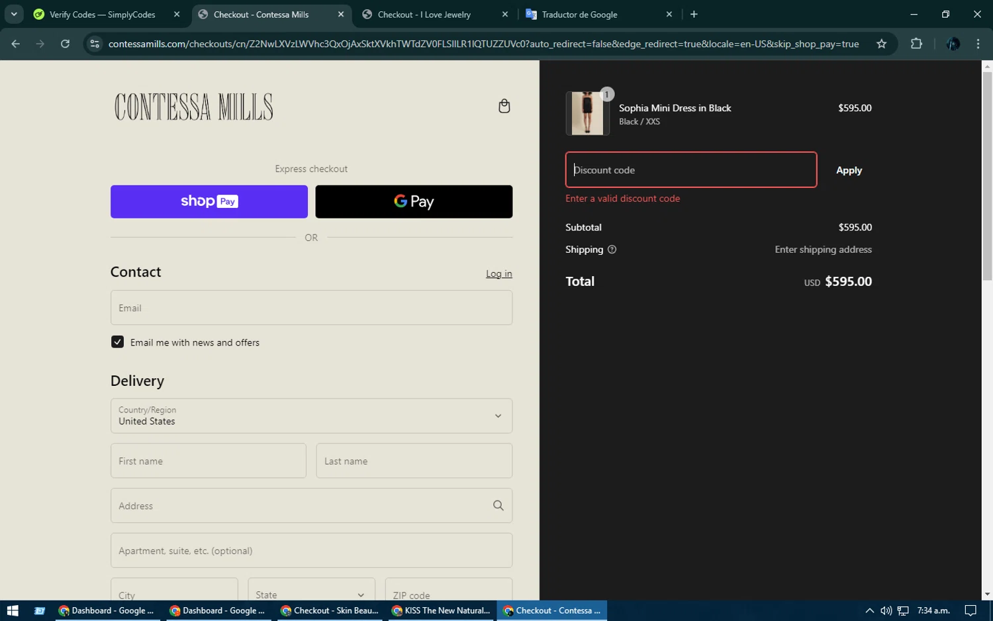Open KISS The New Natural taskbar window
This screenshot has height=621, width=993.
[x=441, y=610]
